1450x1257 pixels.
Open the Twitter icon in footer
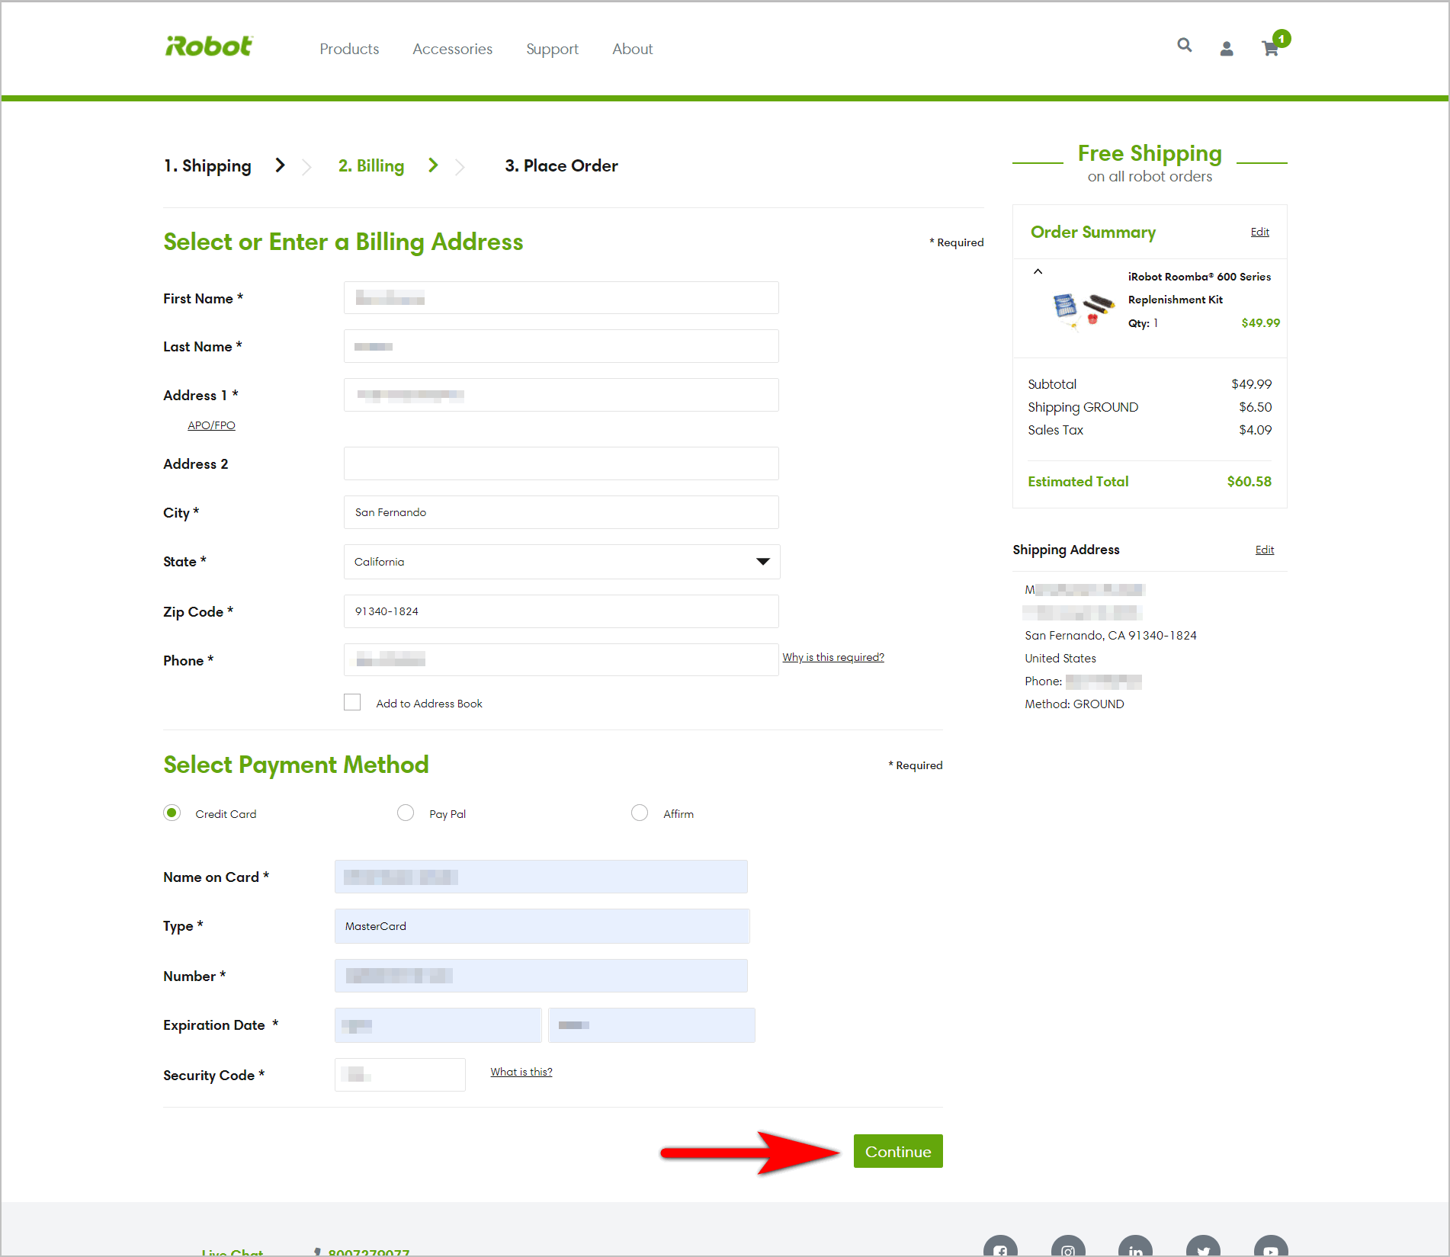pos(1203,1247)
